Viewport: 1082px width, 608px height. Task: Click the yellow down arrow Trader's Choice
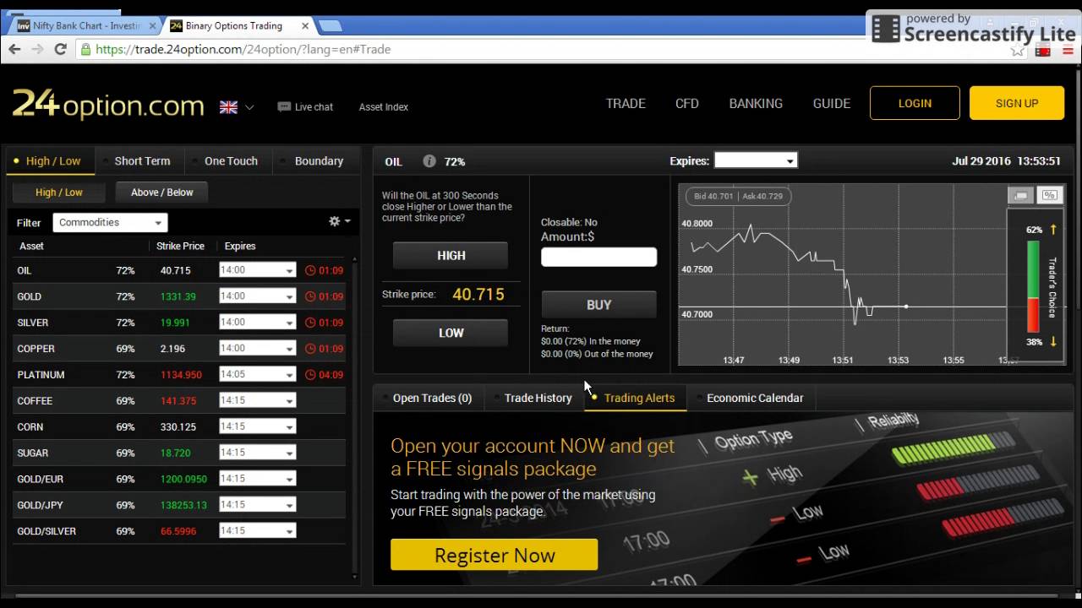pos(1053,342)
